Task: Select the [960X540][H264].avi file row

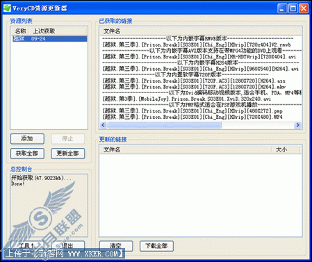Action: click(x=201, y=69)
